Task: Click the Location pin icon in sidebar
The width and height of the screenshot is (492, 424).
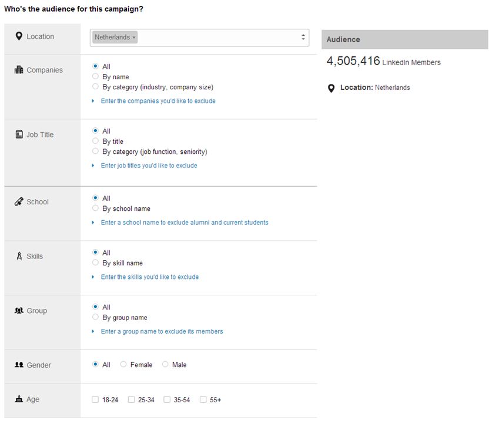Action: 19,36
